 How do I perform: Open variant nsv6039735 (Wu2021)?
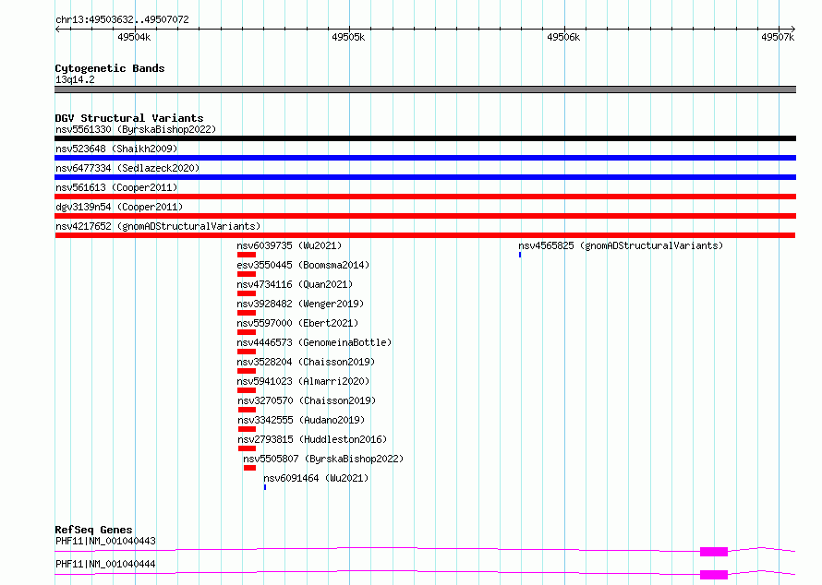tap(289, 245)
